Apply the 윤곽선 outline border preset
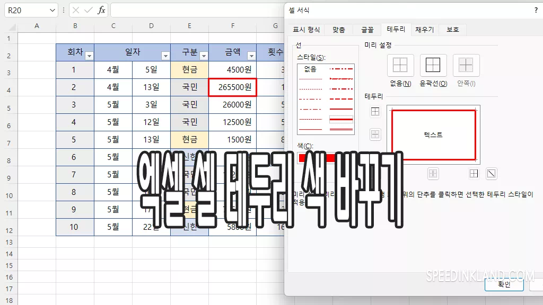 pyautogui.click(x=433, y=66)
